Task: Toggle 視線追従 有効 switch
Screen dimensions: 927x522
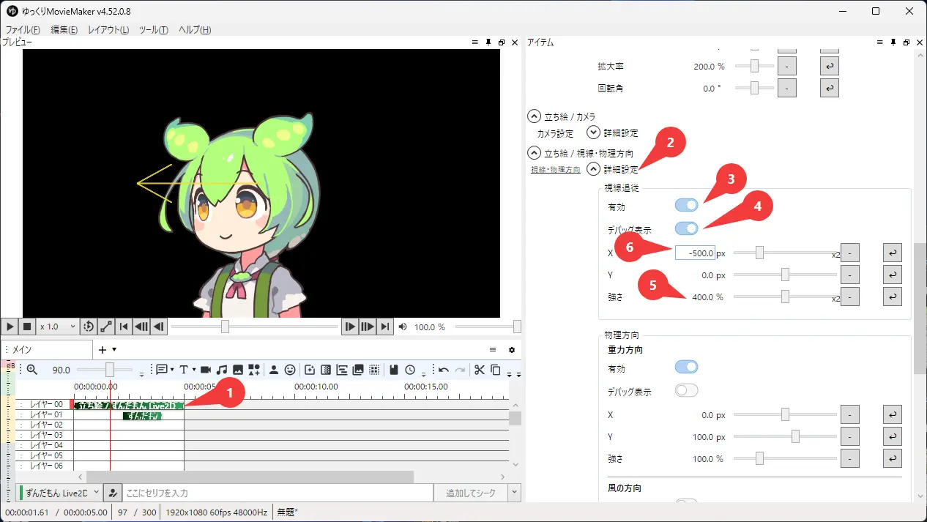Action: pos(686,206)
